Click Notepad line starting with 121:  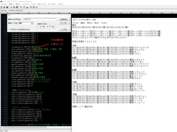click(111, 48)
